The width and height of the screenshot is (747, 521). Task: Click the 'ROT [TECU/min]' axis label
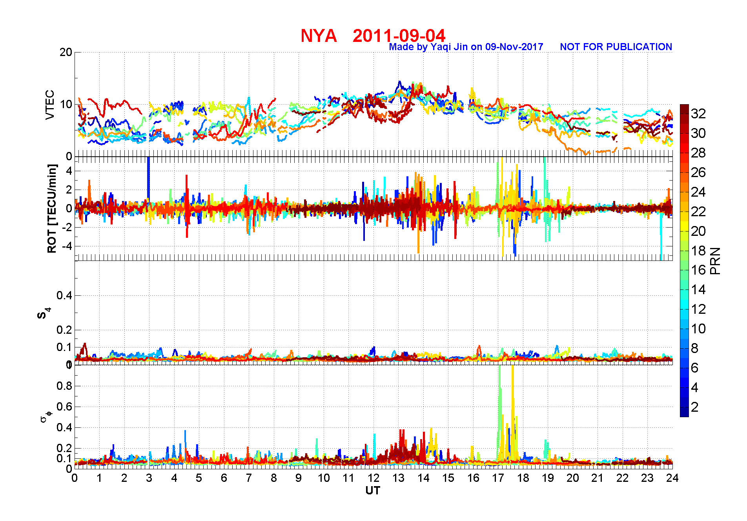pyautogui.click(x=52, y=208)
